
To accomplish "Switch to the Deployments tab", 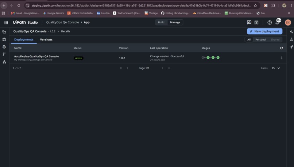I will click(x=24, y=39).
